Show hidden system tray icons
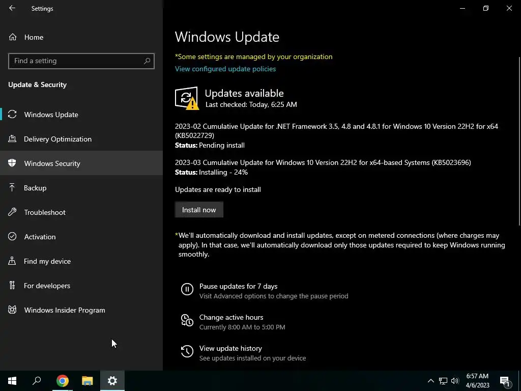521x391 pixels. pyautogui.click(x=430, y=381)
